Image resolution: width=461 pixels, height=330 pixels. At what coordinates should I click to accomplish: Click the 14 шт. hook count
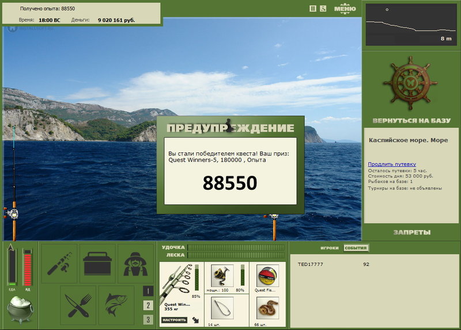[214, 324]
